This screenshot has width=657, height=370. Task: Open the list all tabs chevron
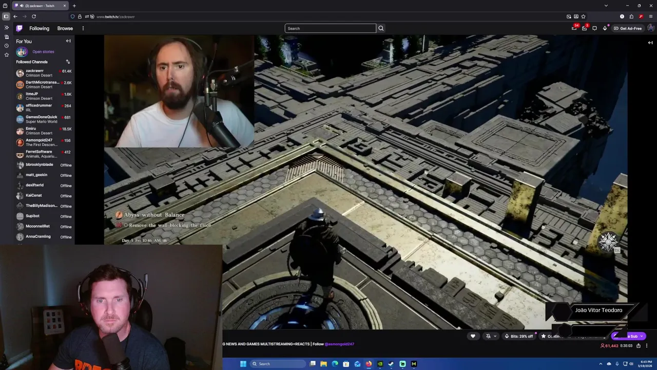coord(606,6)
